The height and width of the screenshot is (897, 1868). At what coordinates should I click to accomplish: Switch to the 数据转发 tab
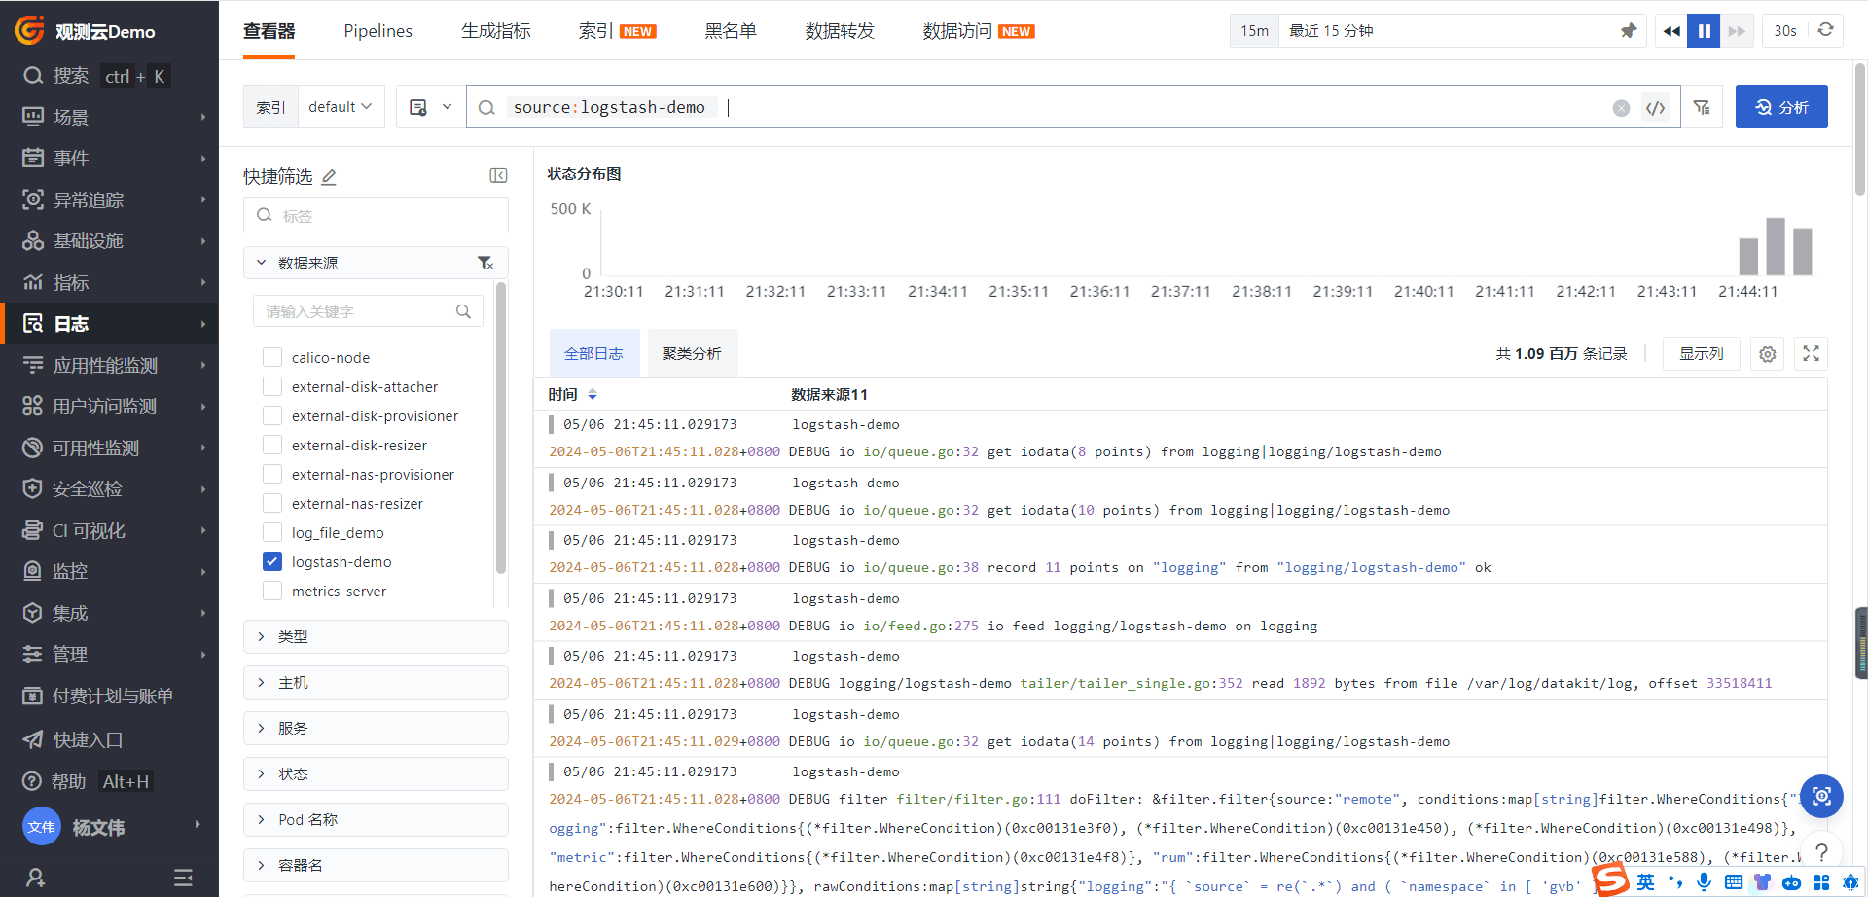840,31
